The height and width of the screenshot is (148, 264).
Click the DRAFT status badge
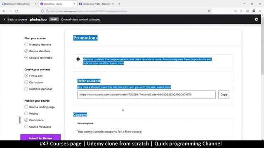pyautogui.click(x=54, y=19)
